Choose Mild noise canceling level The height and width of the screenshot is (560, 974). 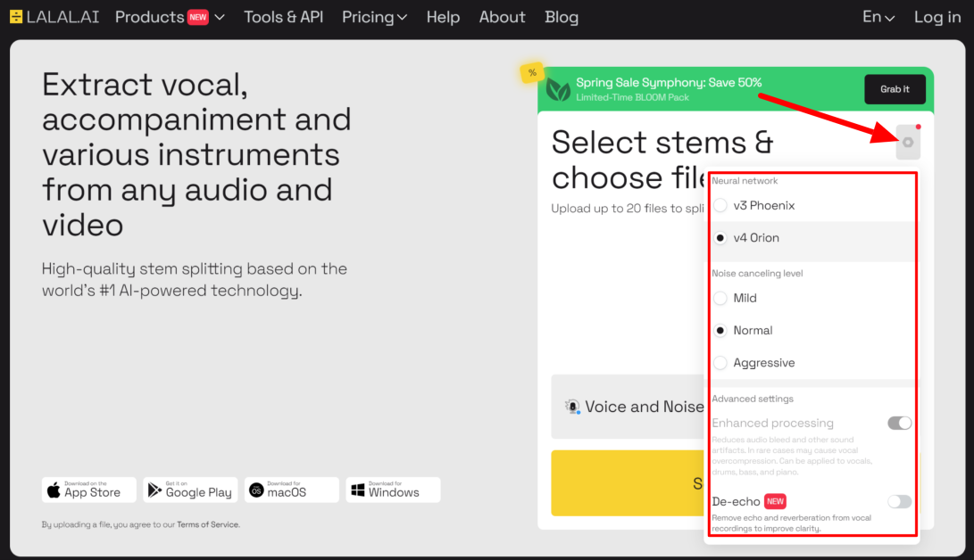[x=720, y=298]
